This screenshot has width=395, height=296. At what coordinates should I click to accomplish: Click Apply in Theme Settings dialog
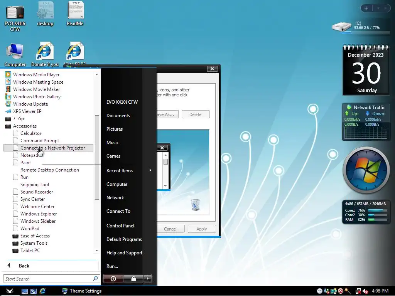(x=201, y=229)
